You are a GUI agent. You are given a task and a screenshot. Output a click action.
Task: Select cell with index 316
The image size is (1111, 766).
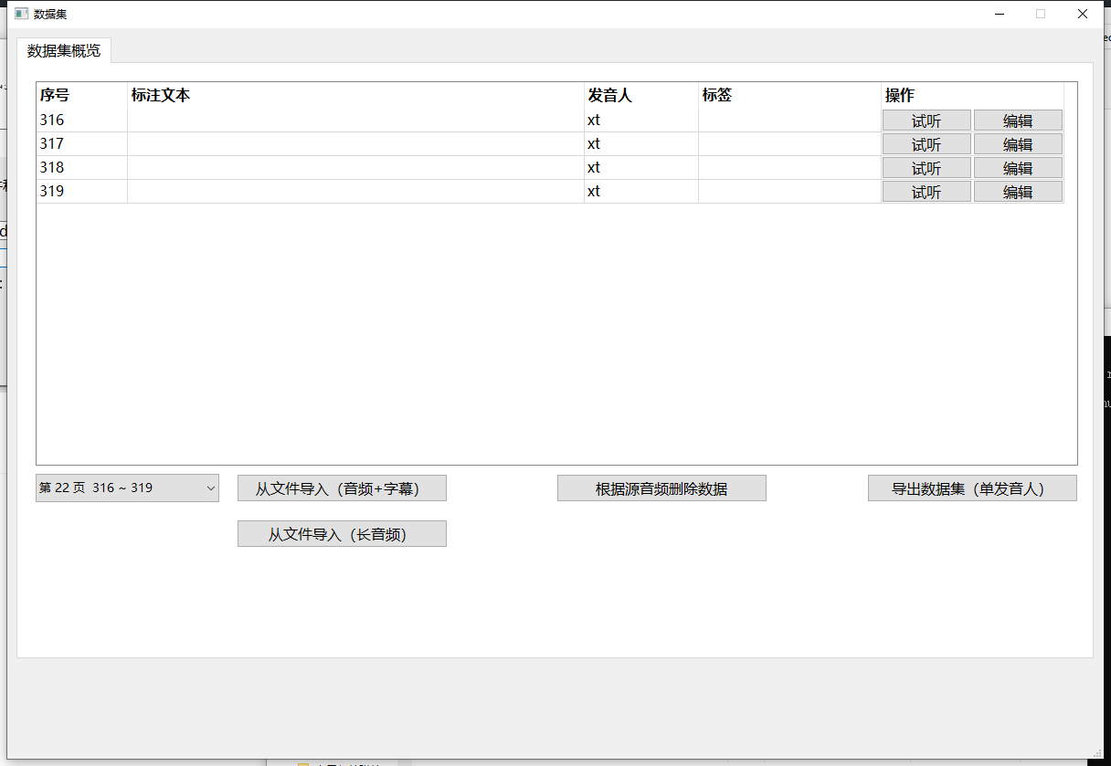pos(82,120)
